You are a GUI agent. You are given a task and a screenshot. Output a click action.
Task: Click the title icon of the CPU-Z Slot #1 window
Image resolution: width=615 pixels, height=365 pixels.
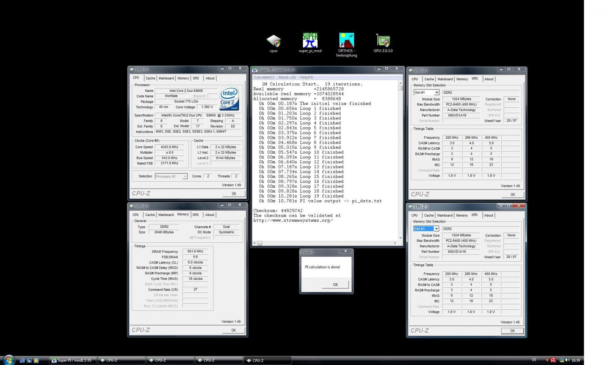click(411, 70)
